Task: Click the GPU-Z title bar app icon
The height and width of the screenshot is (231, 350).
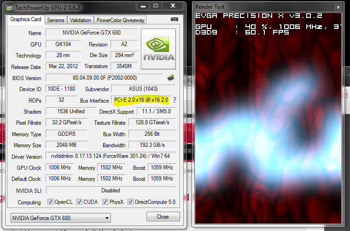Action: [9, 8]
